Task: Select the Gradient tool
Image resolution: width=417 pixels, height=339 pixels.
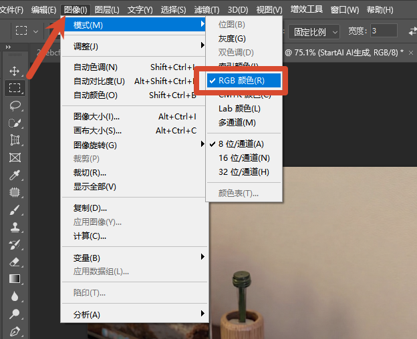Action: 14,279
